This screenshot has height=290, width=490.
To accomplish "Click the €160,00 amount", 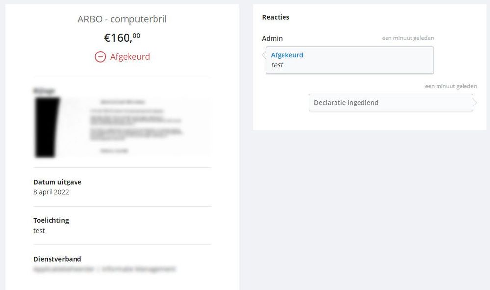I will click(x=122, y=38).
